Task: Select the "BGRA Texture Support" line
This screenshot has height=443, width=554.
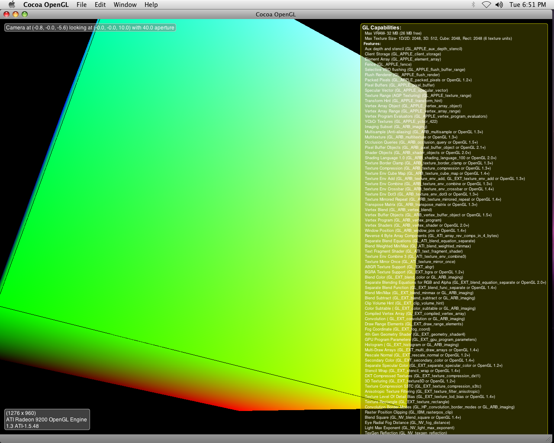Action: (414, 272)
